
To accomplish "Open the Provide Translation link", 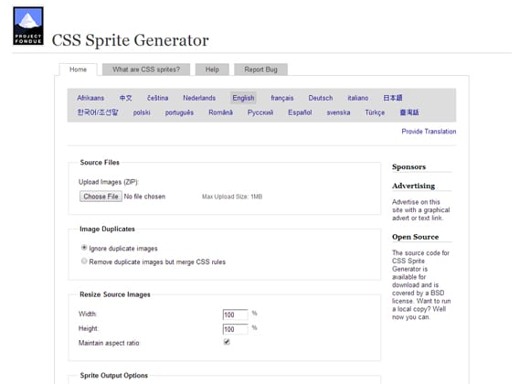I will pyautogui.click(x=429, y=132).
